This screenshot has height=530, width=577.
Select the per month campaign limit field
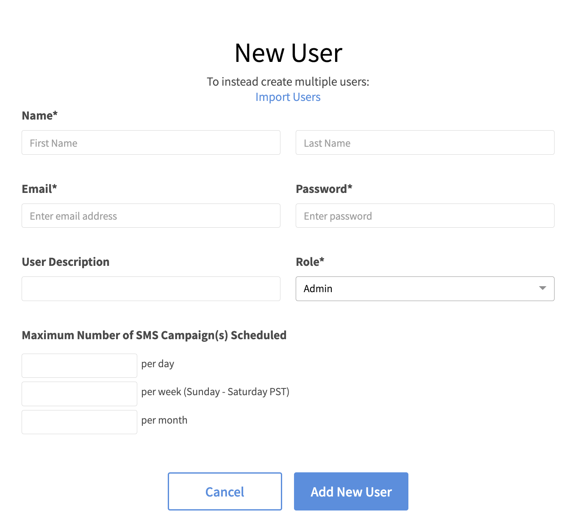(x=79, y=422)
